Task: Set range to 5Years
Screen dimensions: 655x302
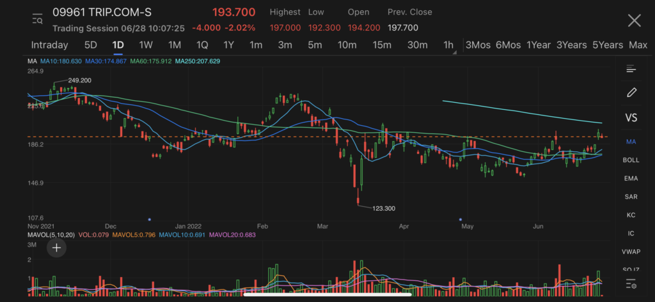Action: coord(608,45)
